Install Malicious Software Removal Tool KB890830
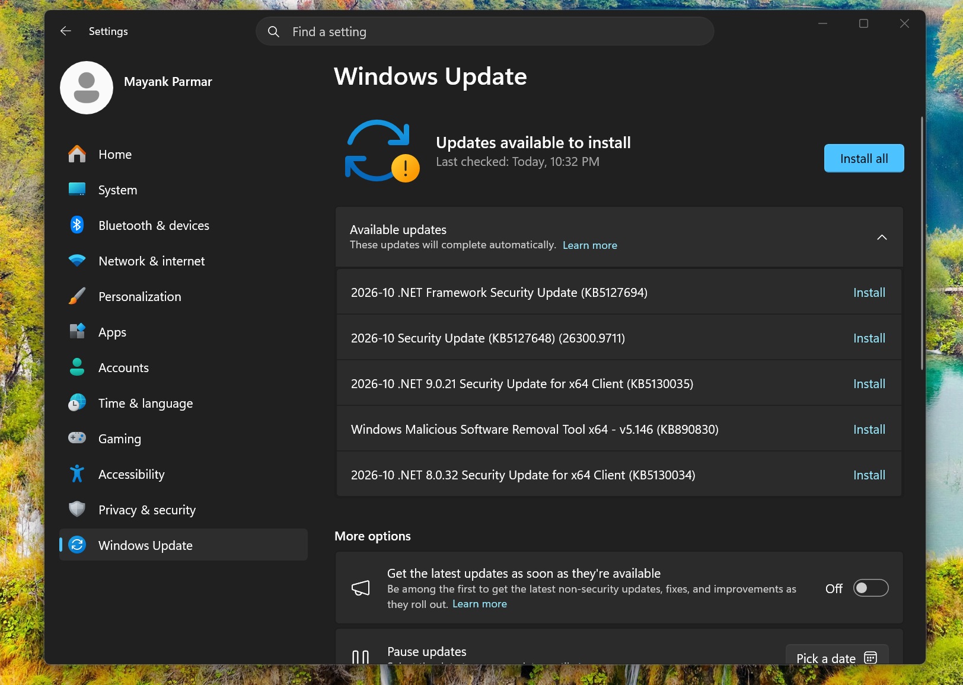The height and width of the screenshot is (685, 963). 869,429
